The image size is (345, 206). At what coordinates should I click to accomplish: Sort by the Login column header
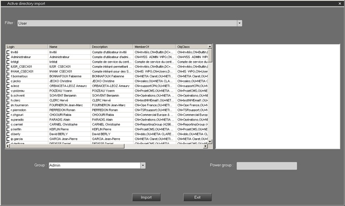pyautogui.click(x=26, y=47)
